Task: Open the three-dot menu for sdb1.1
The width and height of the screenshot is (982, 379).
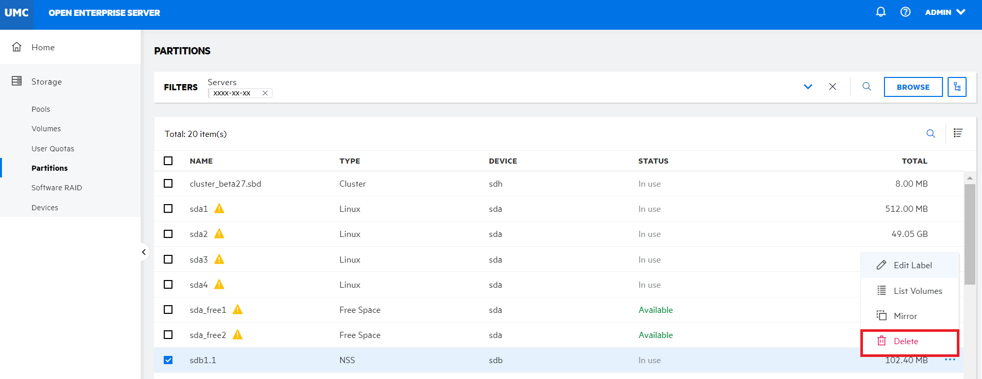Action: 950,360
